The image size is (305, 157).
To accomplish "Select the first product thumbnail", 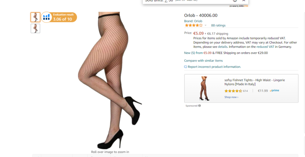I will 35,17.
